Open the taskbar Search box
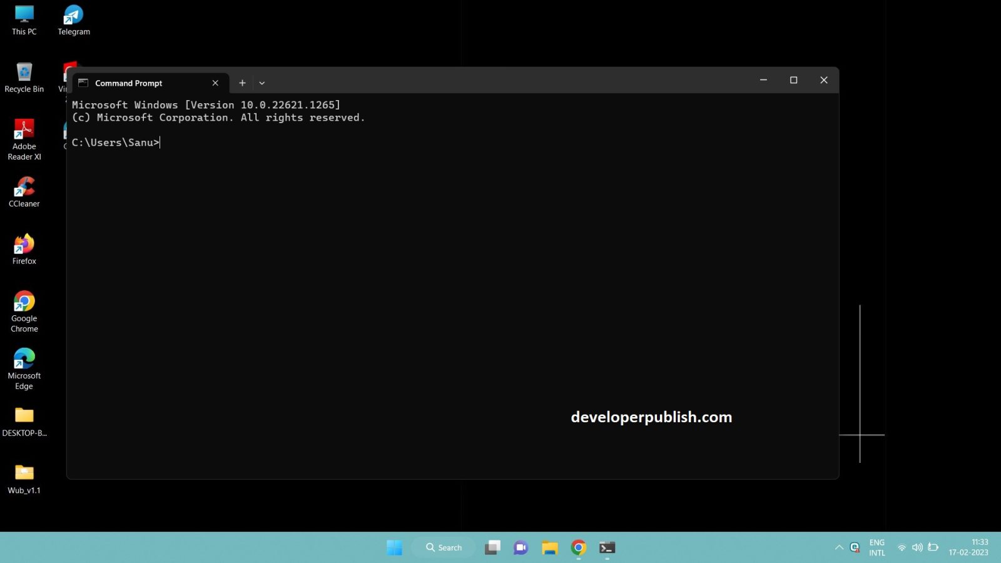1001x563 pixels. [444, 547]
